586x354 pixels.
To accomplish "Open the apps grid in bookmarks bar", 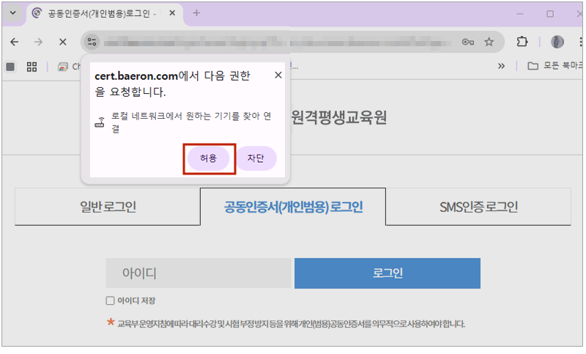I will pyautogui.click(x=31, y=66).
